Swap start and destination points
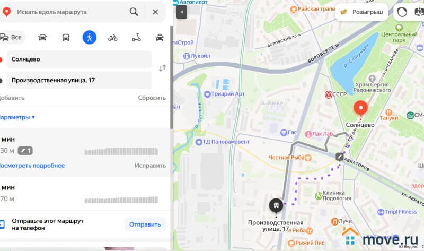Image resolution: width=424 pixels, height=251 pixels. point(162,68)
